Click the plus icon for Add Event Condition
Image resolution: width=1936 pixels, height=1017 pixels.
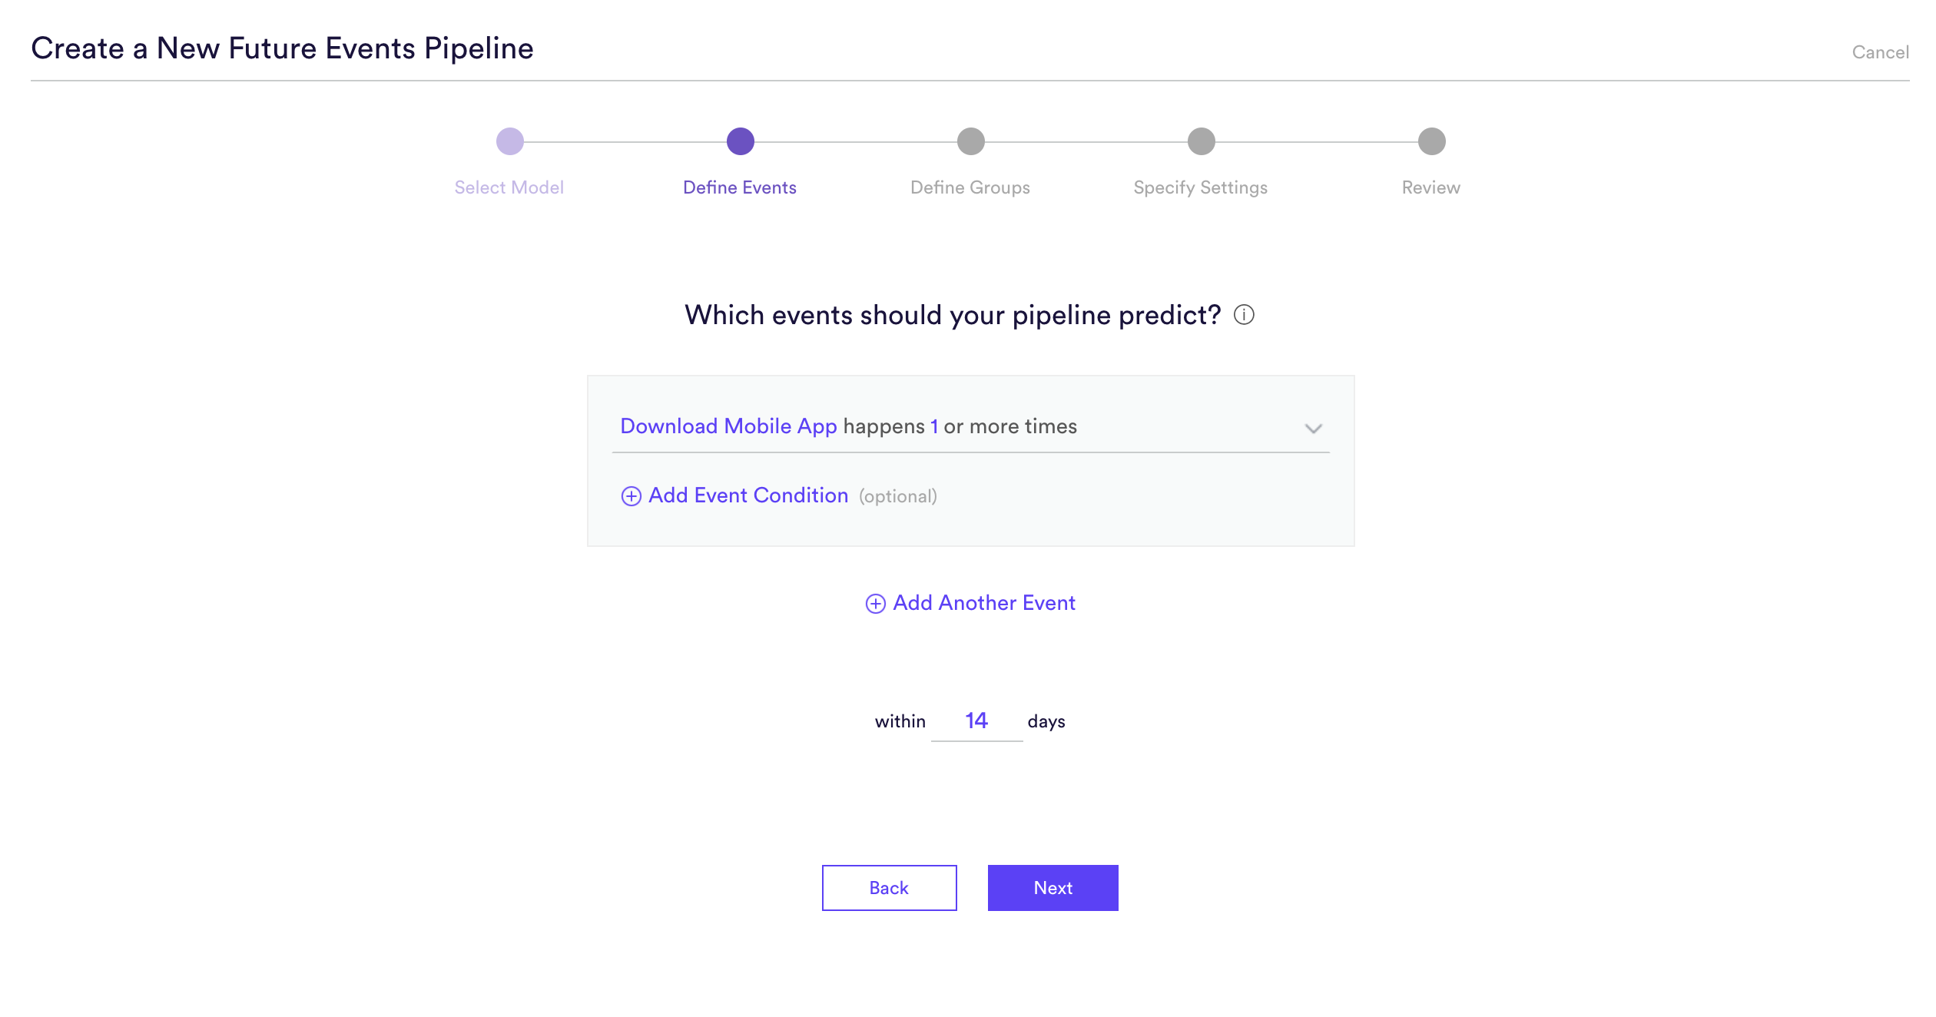pos(632,496)
